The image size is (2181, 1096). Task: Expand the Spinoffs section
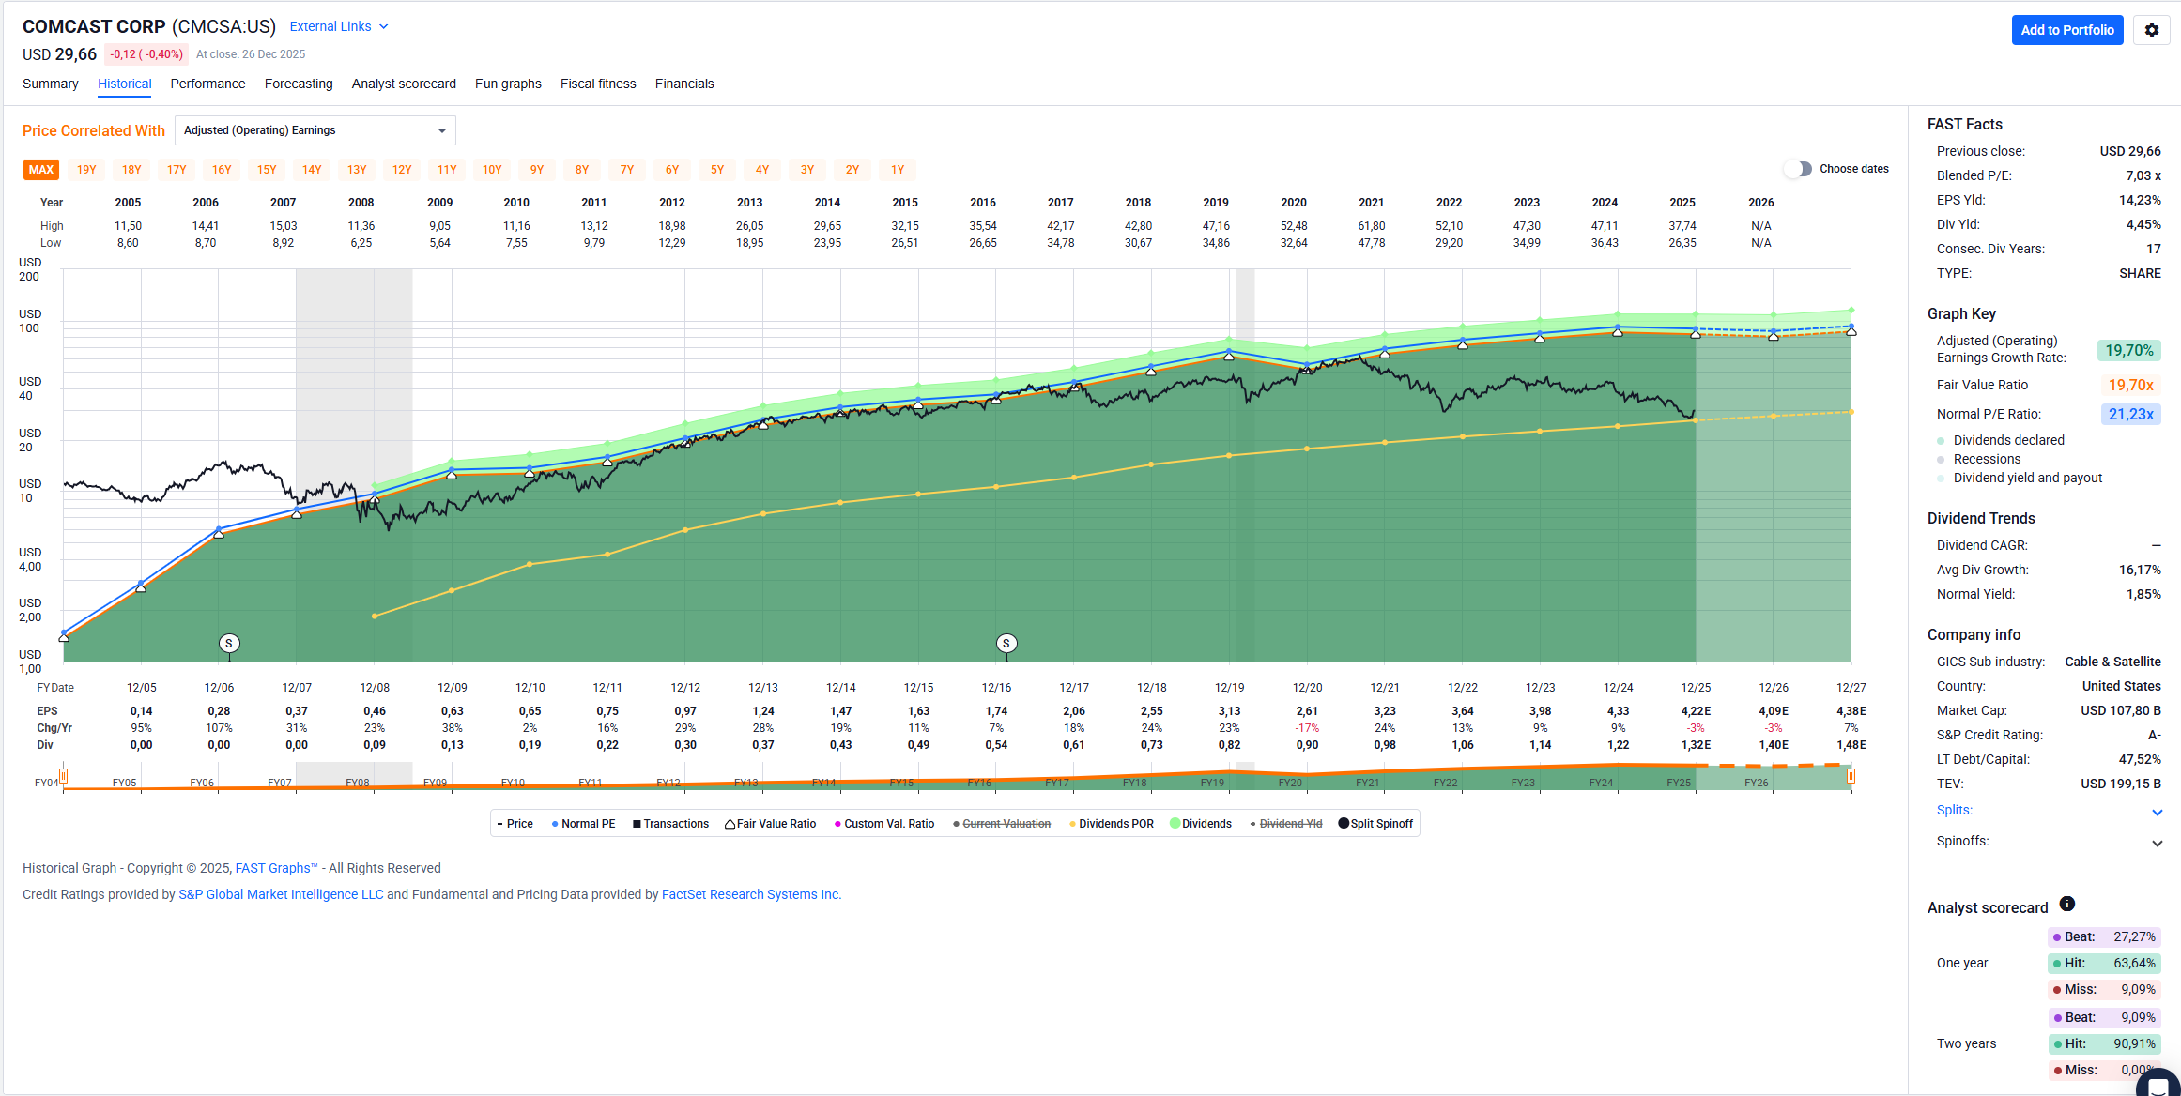[x=2157, y=843]
